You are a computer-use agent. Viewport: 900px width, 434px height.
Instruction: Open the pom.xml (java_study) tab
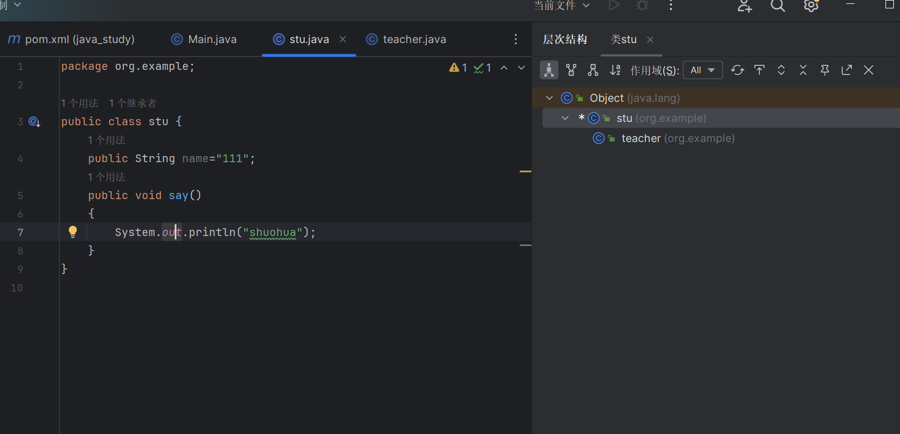tap(72, 39)
